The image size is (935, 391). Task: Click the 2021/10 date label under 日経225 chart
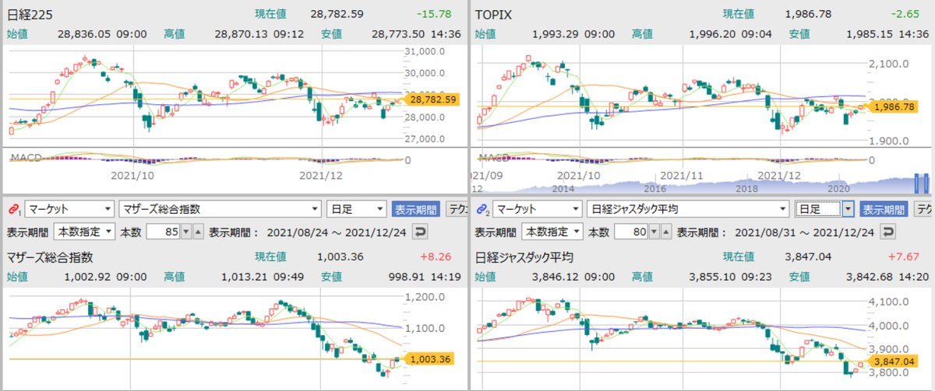134,176
